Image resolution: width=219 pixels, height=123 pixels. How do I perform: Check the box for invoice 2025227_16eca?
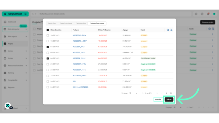[48, 70]
